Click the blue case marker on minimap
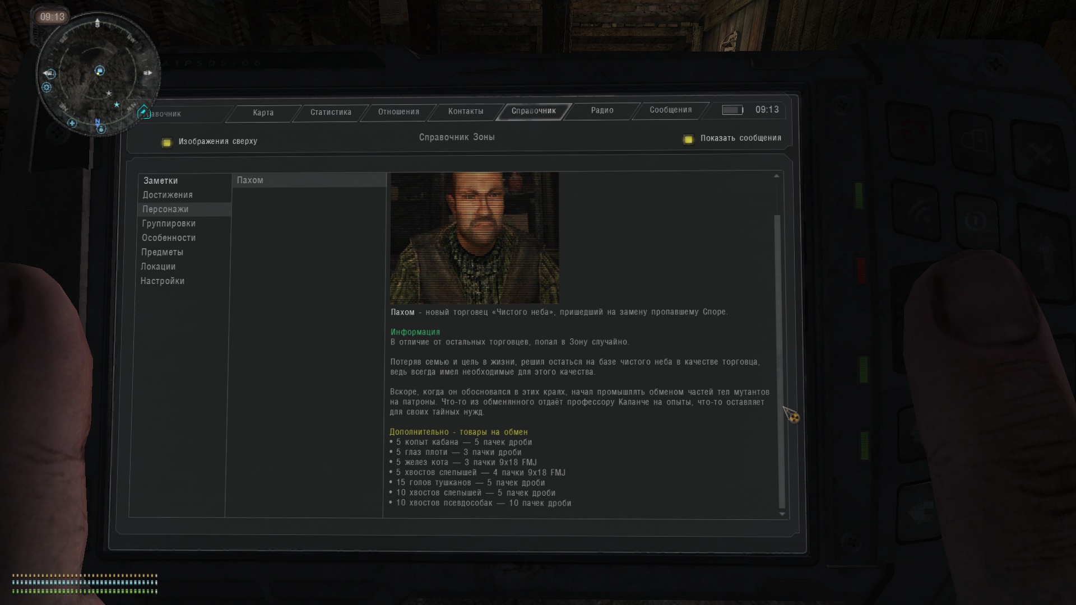The width and height of the screenshot is (1076, 605). [99, 71]
